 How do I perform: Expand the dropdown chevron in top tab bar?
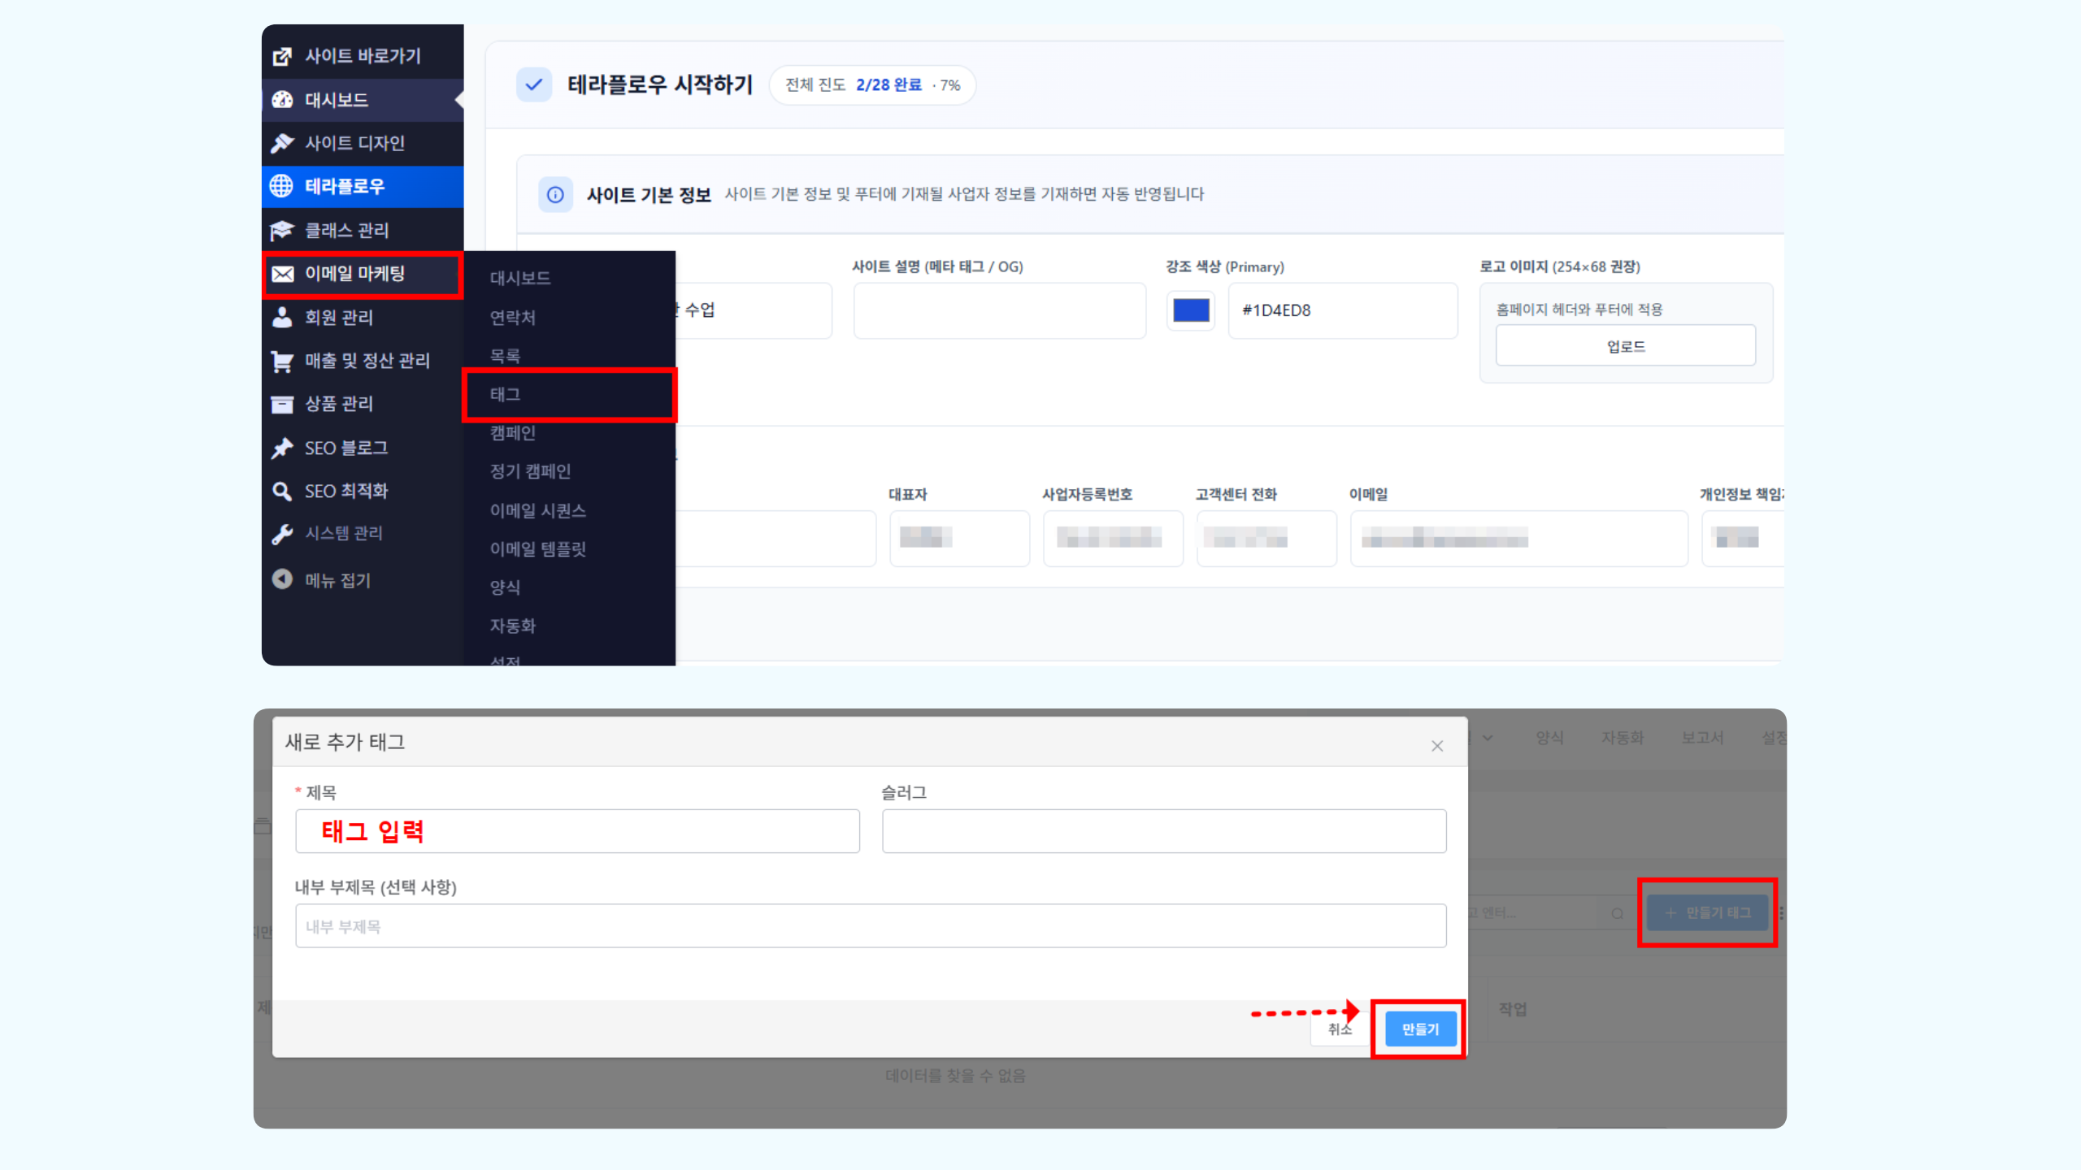tap(1488, 738)
